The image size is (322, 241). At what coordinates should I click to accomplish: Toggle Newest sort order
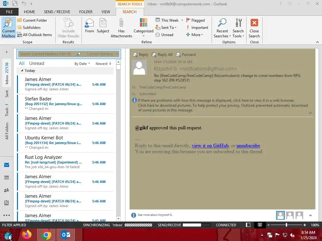[x=103, y=64]
